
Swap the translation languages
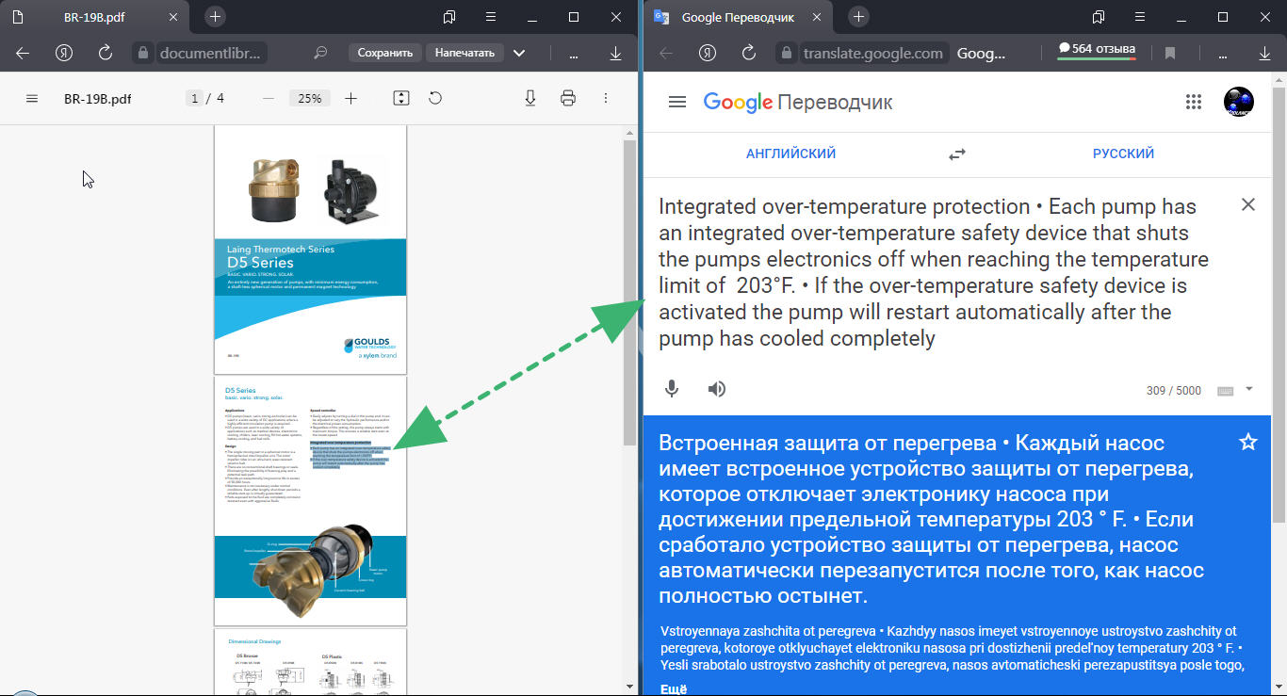[957, 154]
